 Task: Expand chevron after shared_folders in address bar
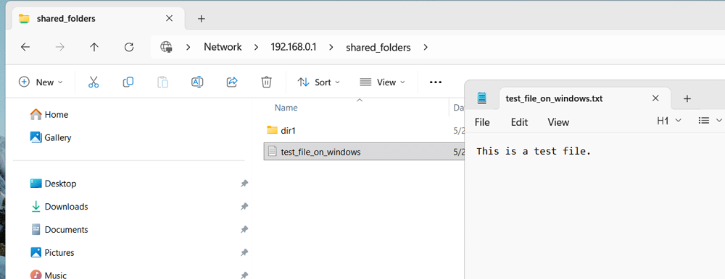426,47
